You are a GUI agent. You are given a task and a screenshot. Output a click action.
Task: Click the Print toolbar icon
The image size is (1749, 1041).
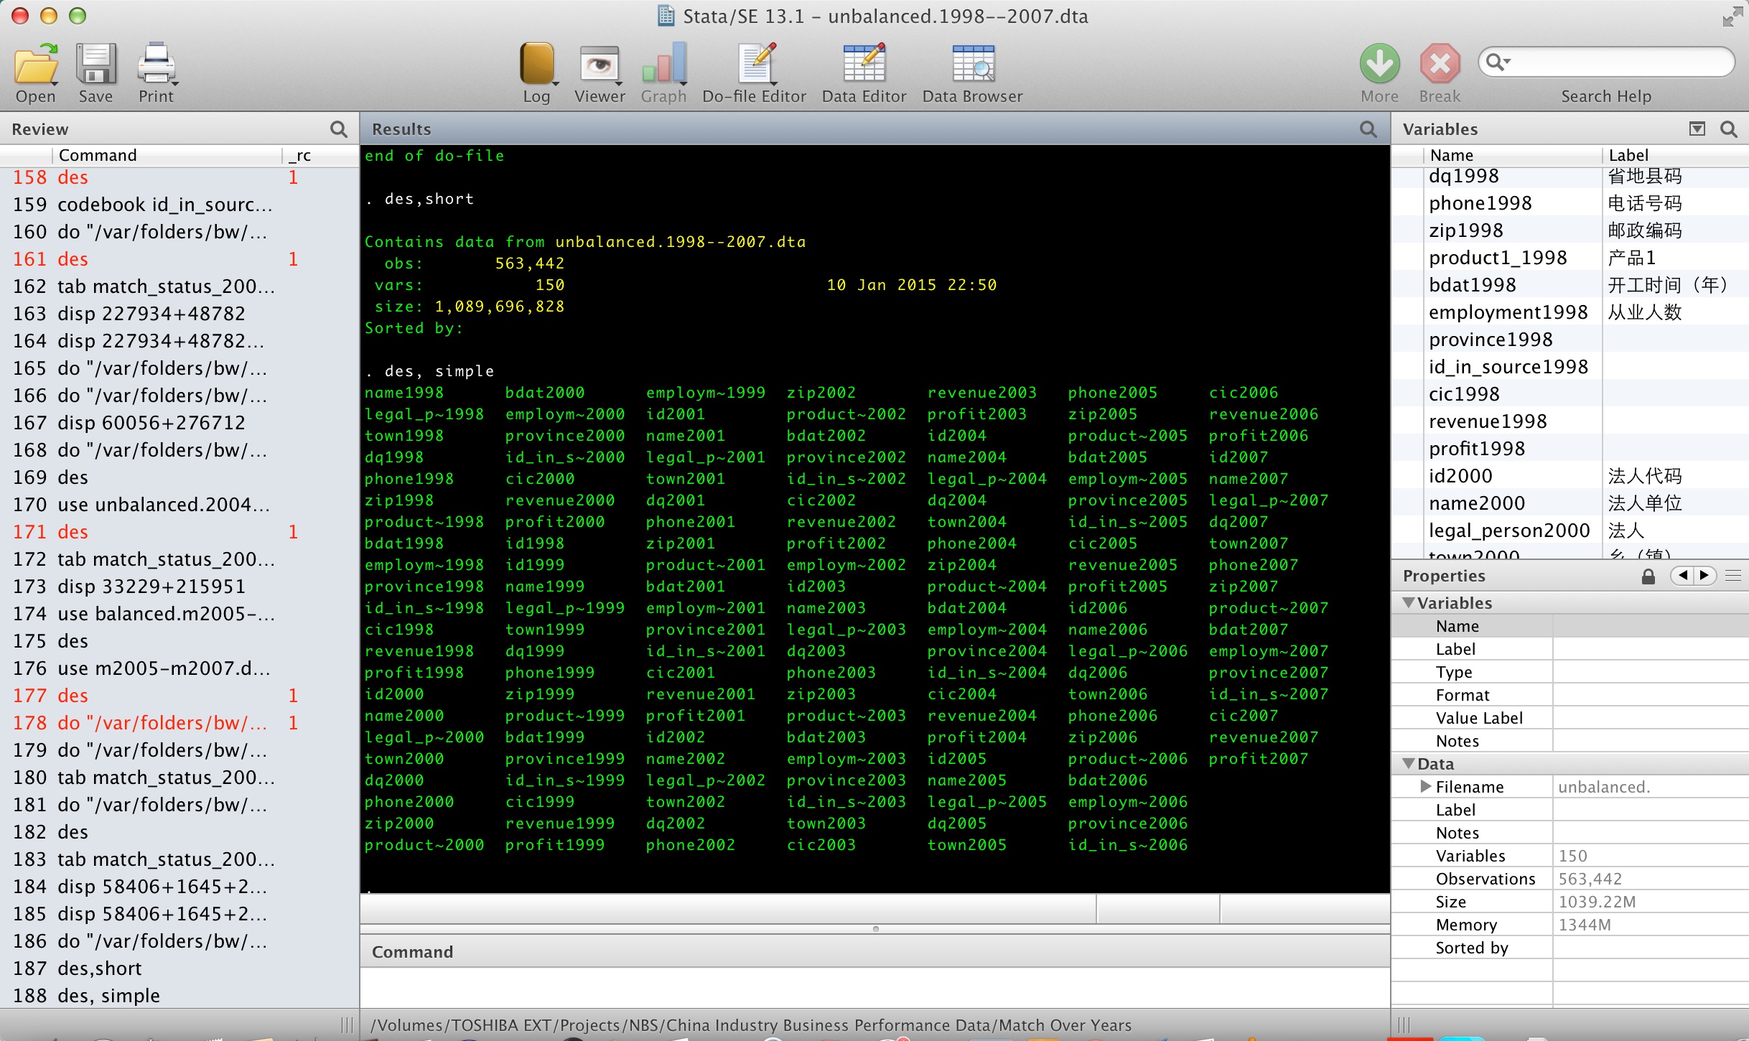(x=156, y=65)
